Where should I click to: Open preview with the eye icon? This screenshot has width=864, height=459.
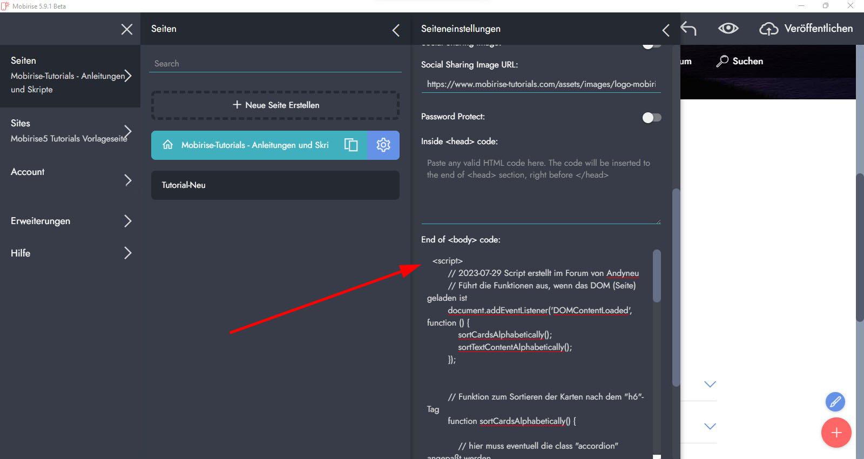[728, 29]
